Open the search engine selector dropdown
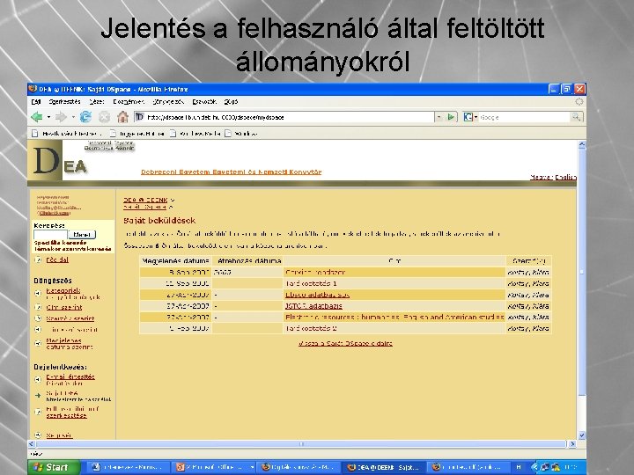Image resolution: width=634 pixels, height=475 pixels. [x=475, y=117]
